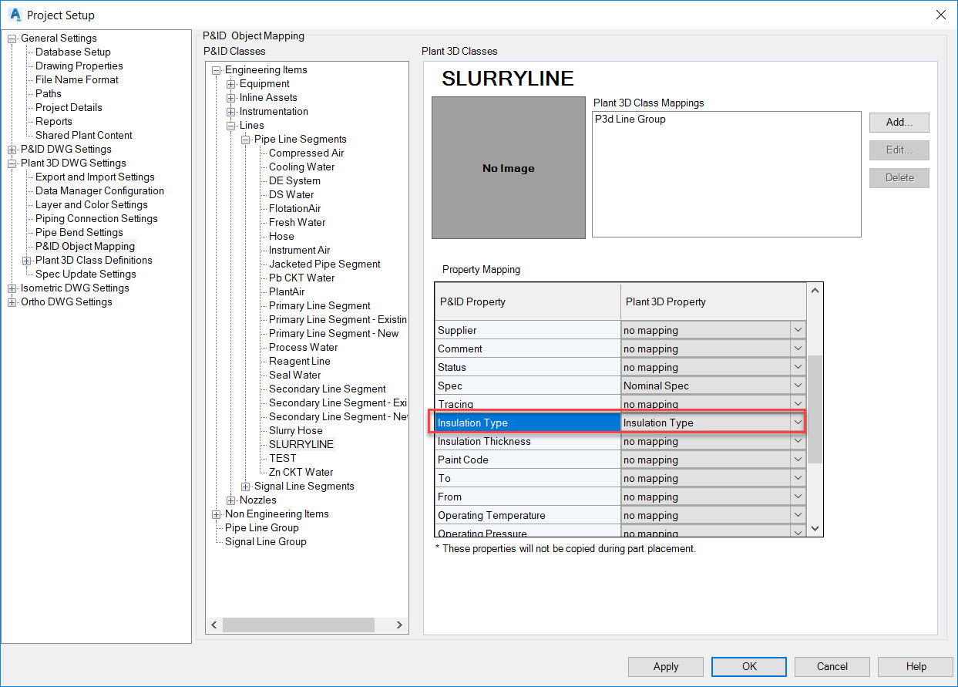Image resolution: width=958 pixels, height=687 pixels.
Task: Open Status mapping dropdown
Action: tap(798, 367)
